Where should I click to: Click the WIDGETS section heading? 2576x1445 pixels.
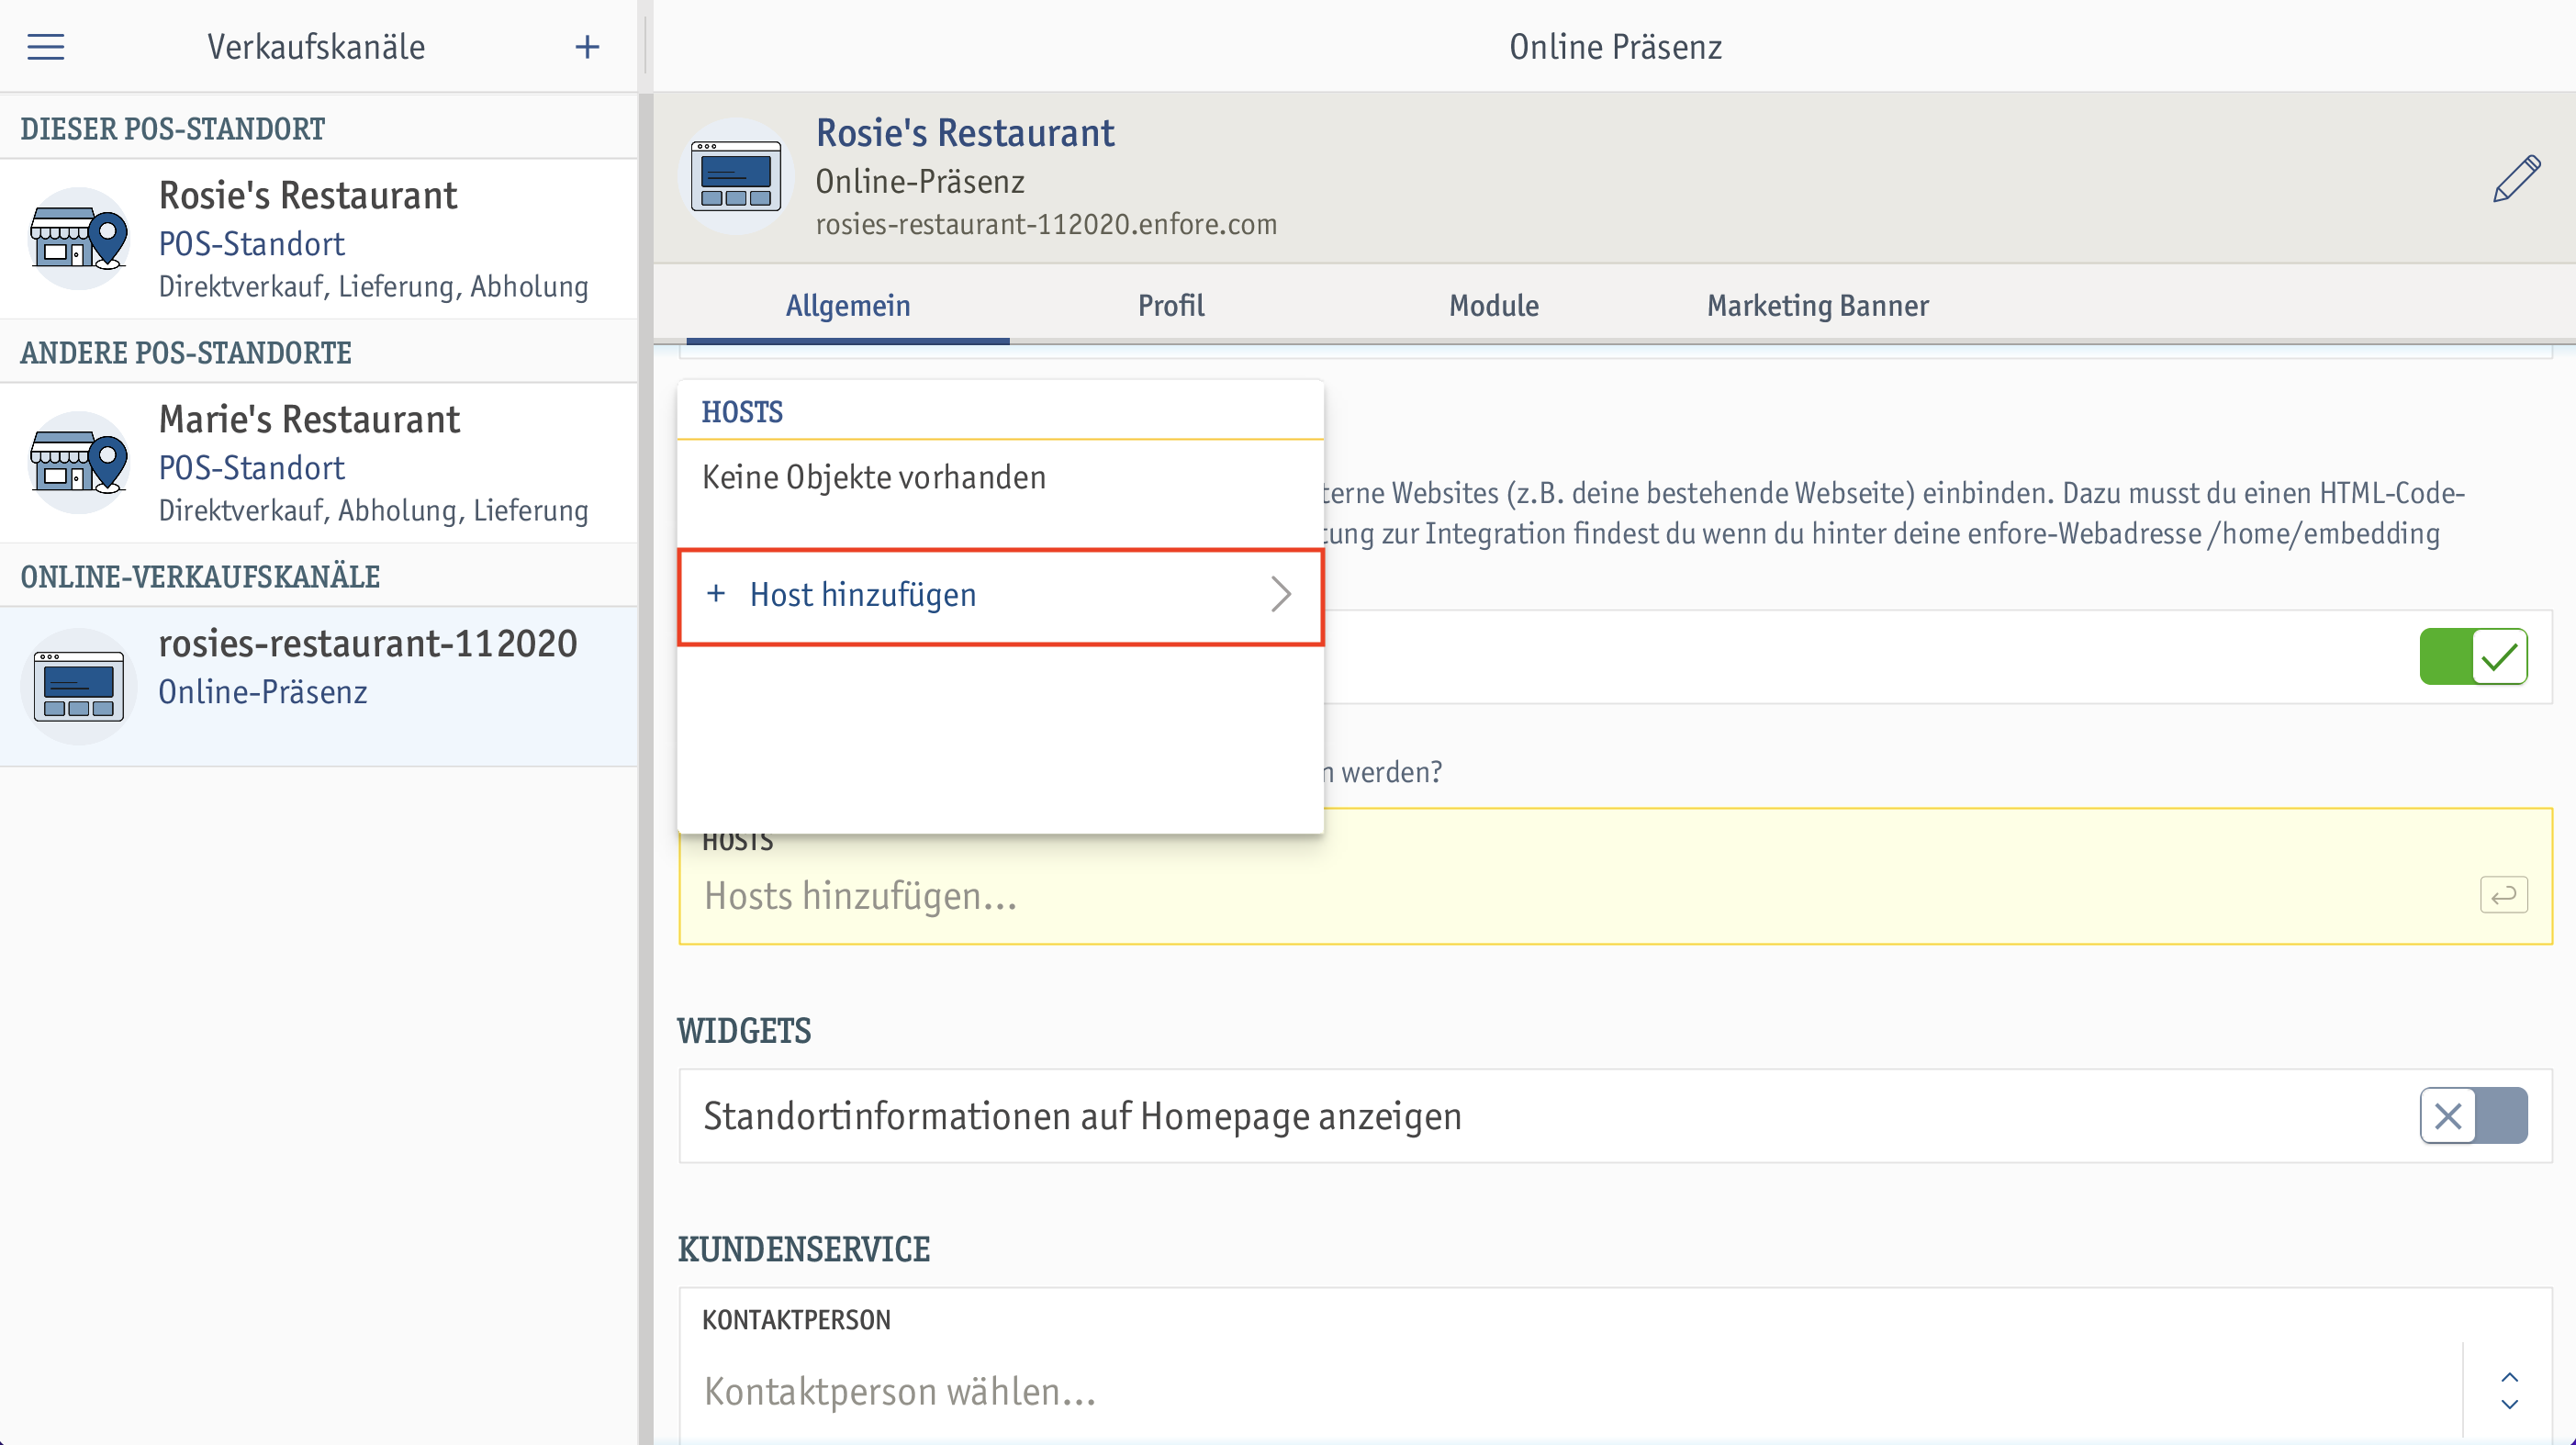[x=744, y=1031]
